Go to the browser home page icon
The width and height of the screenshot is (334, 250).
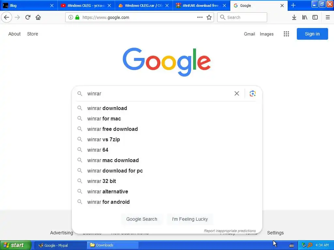click(38, 18)
